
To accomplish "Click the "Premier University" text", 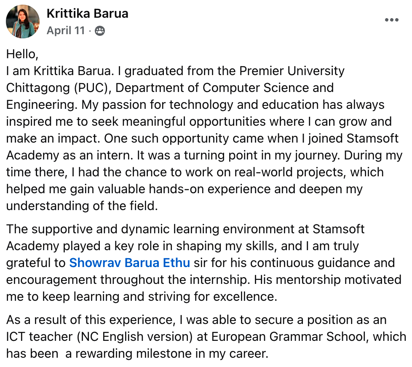I will (x=292, y=71).
